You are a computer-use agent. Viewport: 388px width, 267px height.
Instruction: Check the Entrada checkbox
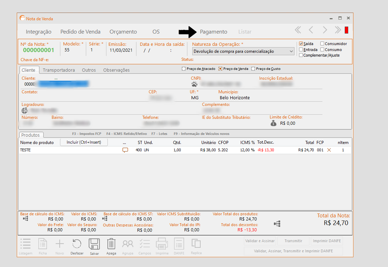pos(301,50)
